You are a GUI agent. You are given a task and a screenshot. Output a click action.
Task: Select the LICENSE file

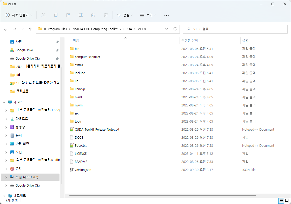point(81,154)
